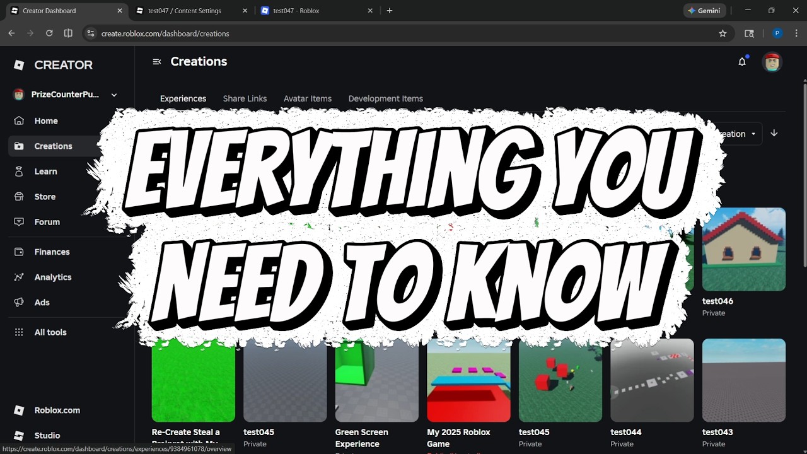This screenshot has height=454, width=807.
Task: Click the Roblox CREATOR logo
Action: click(x=53, y=65)
